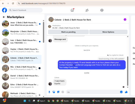Click the unread blue dot on Irais's row

(x=40, y=42)
